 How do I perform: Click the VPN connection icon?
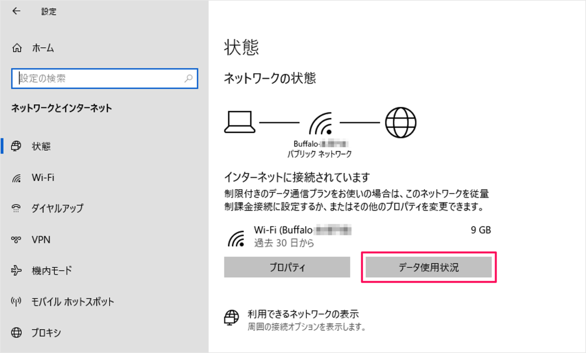(16, 240)
